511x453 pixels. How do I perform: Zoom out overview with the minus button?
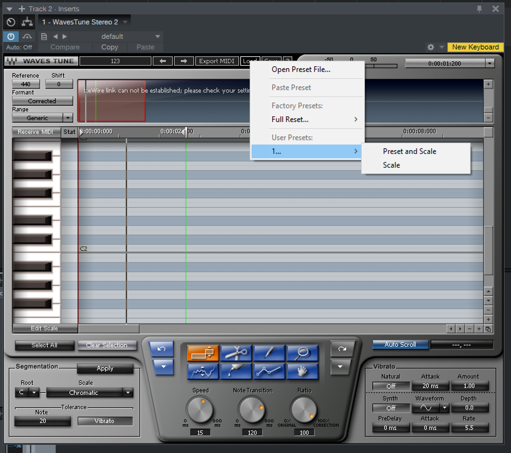point(488,118)
